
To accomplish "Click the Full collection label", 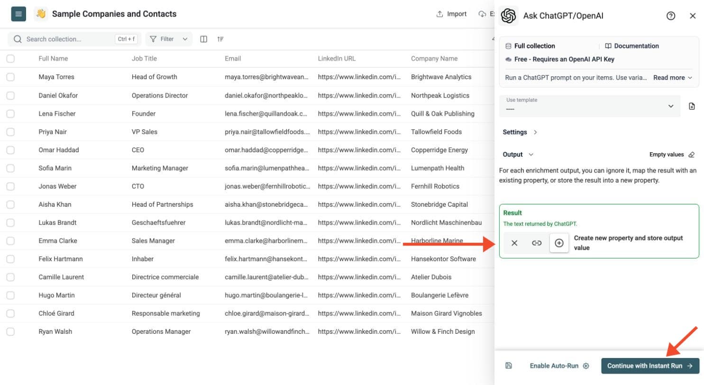I will 535,46.
